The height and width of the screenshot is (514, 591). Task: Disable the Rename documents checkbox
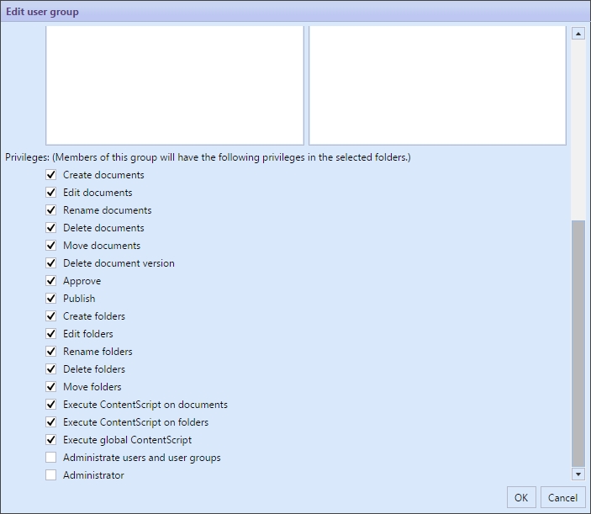click(x=51, y=210)
